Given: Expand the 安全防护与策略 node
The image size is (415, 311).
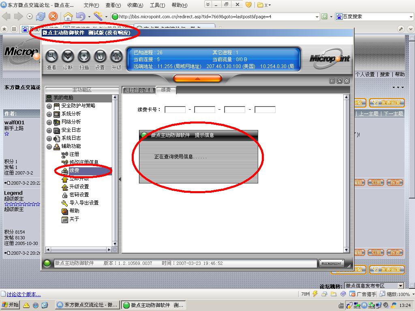Looking at the screenshot, I should click(49, 107).
